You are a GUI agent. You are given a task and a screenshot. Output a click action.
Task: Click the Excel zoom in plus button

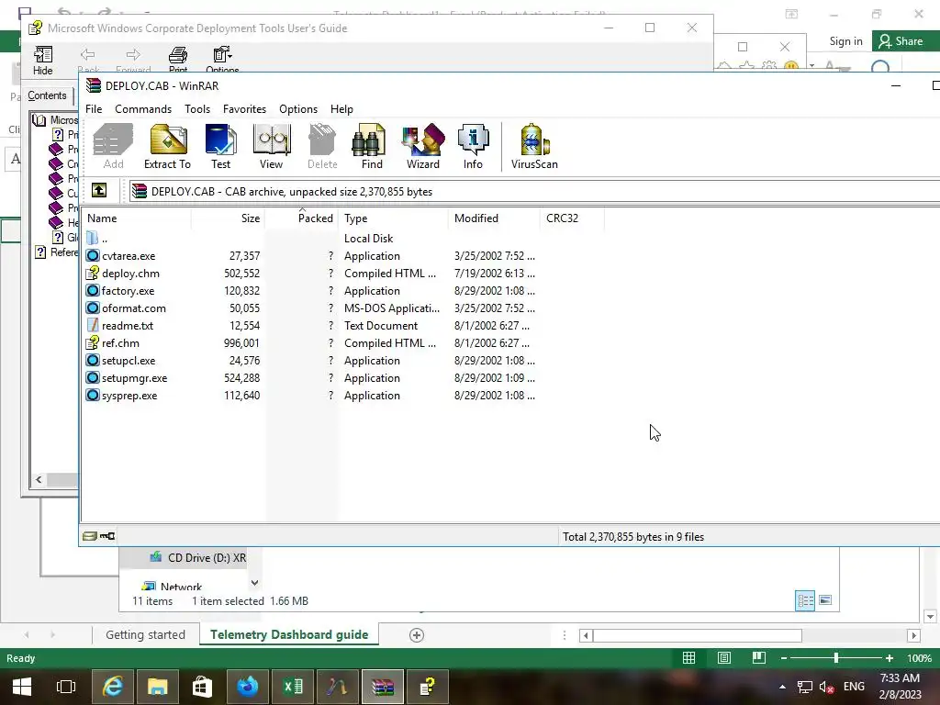click(x=890, y=658)
